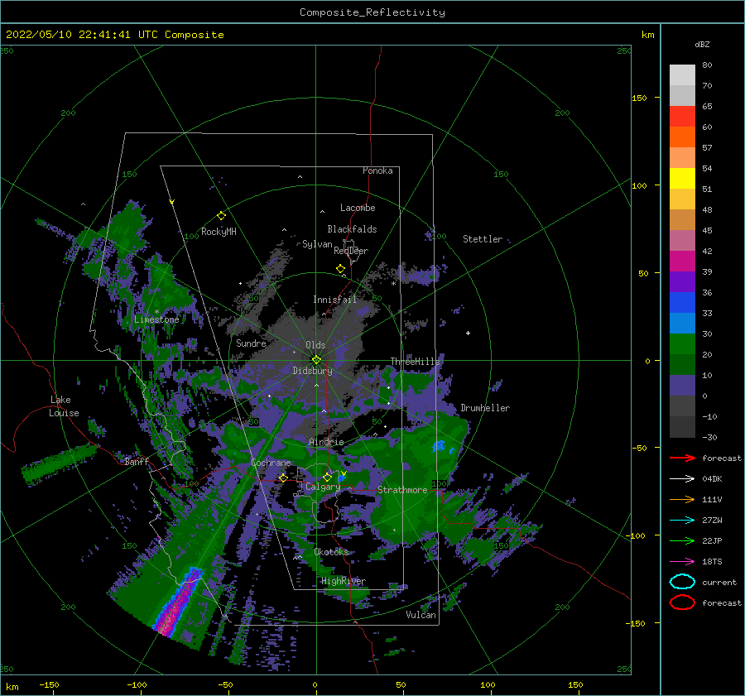Click the RedDeer city label
This screenshot has height=696, width=745.
[x=351, y=251]
